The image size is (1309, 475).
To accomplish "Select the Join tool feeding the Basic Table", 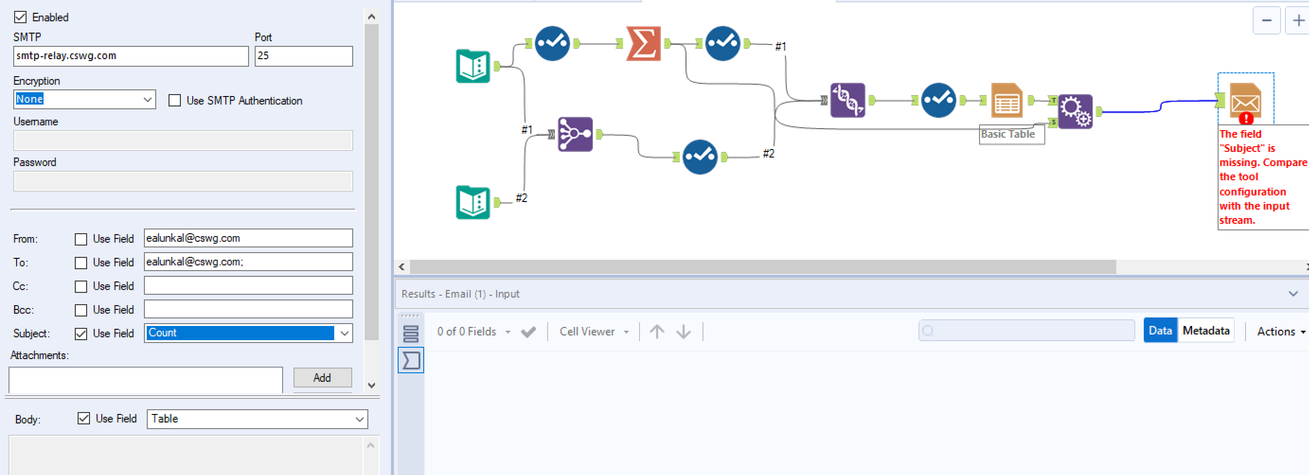I will [847, 100].
